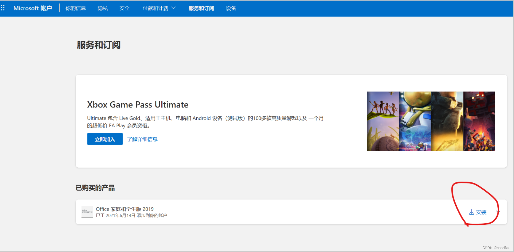Screen dimensions: 514x252
Task: Click the 已于 2021年6月14日 添加到你的帐户 text
Action: pyautogui.click(x=131, y=216)
